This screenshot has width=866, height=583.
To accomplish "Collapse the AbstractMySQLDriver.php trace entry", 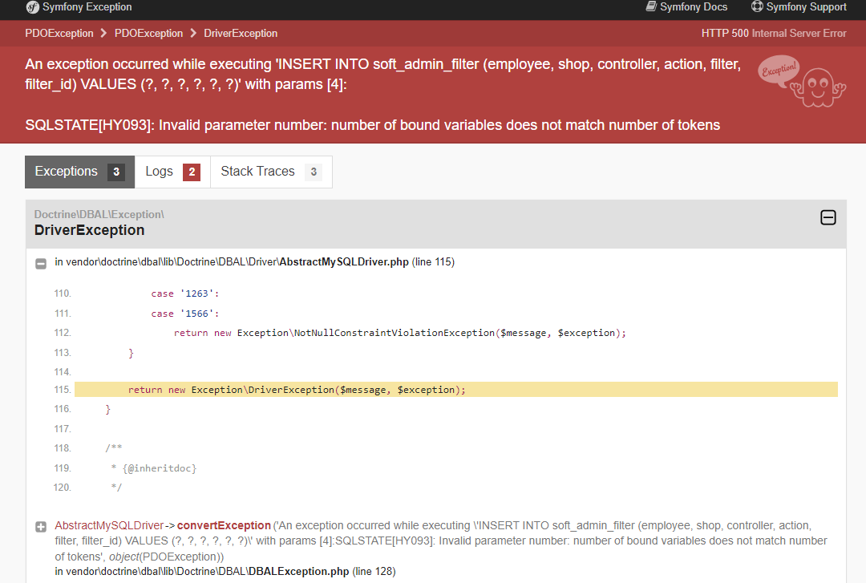I will tap(41, 264).
